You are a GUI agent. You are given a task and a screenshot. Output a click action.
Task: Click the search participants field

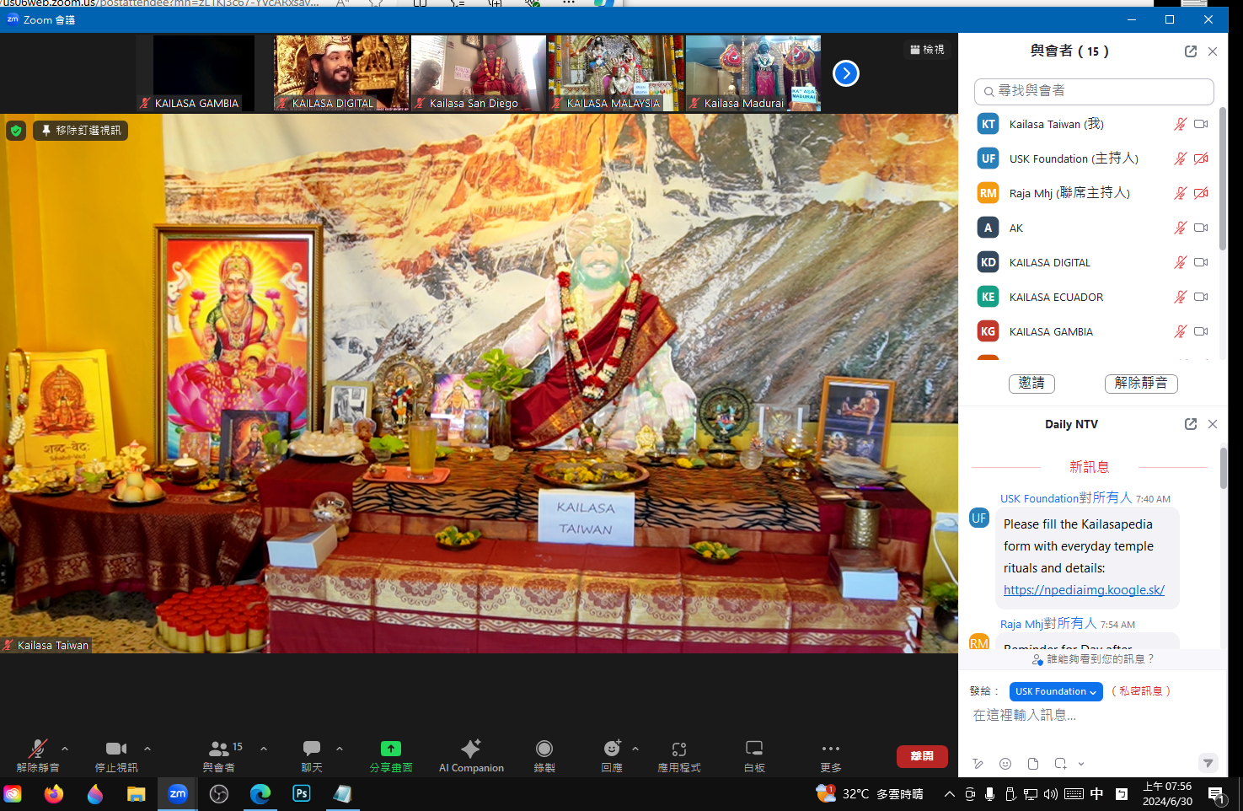[x=1094, y=91]
